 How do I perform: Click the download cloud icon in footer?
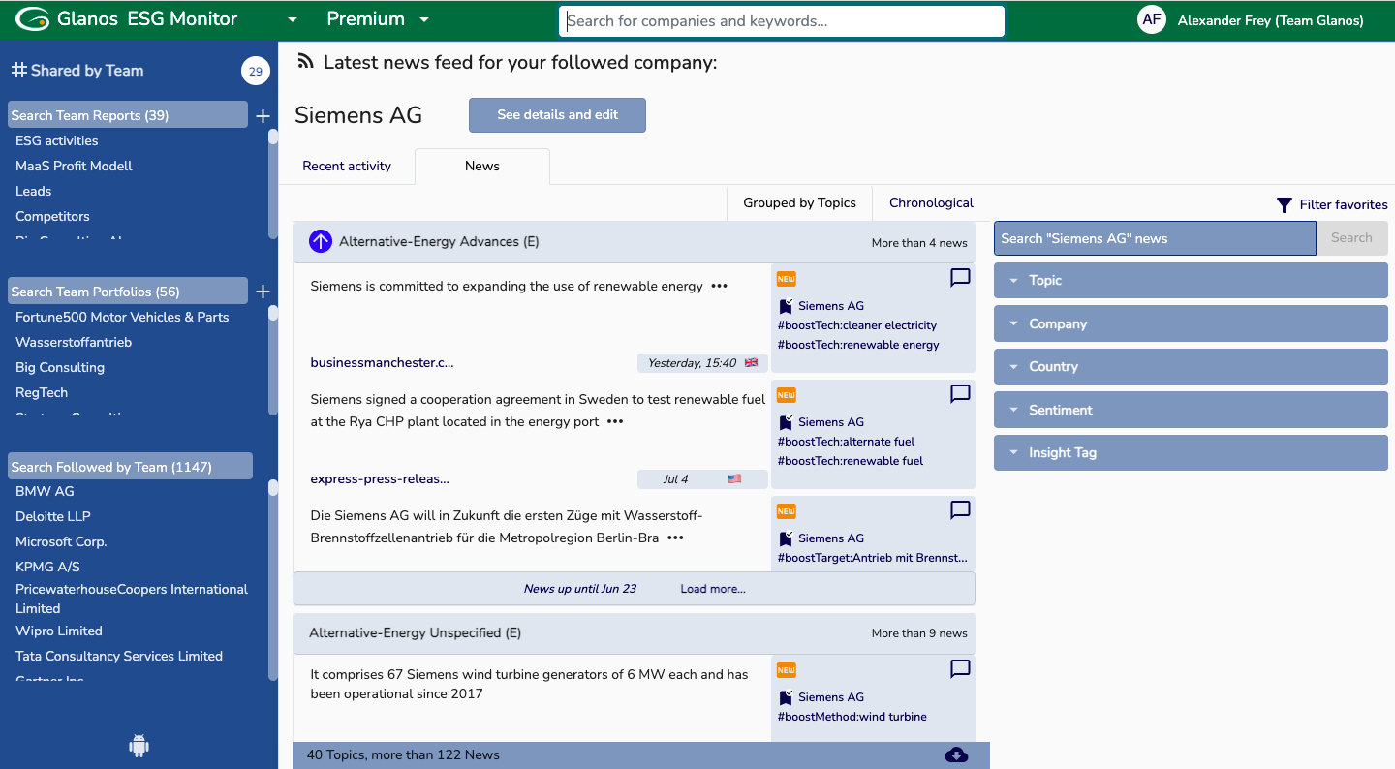[x=956, y=754]
